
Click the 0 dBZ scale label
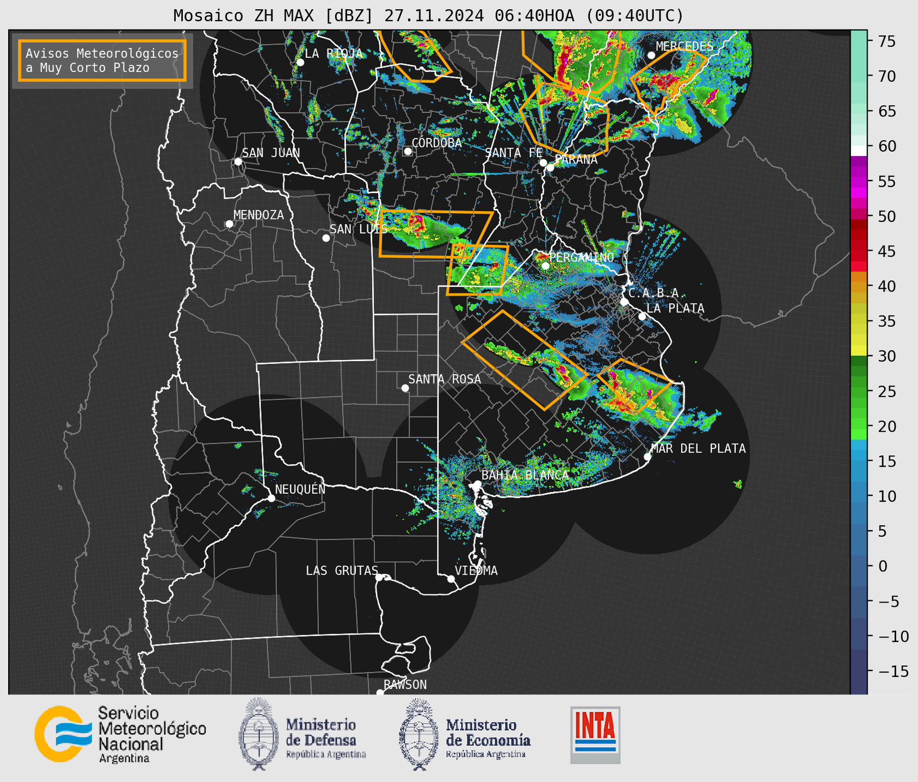tap(882, 566)
